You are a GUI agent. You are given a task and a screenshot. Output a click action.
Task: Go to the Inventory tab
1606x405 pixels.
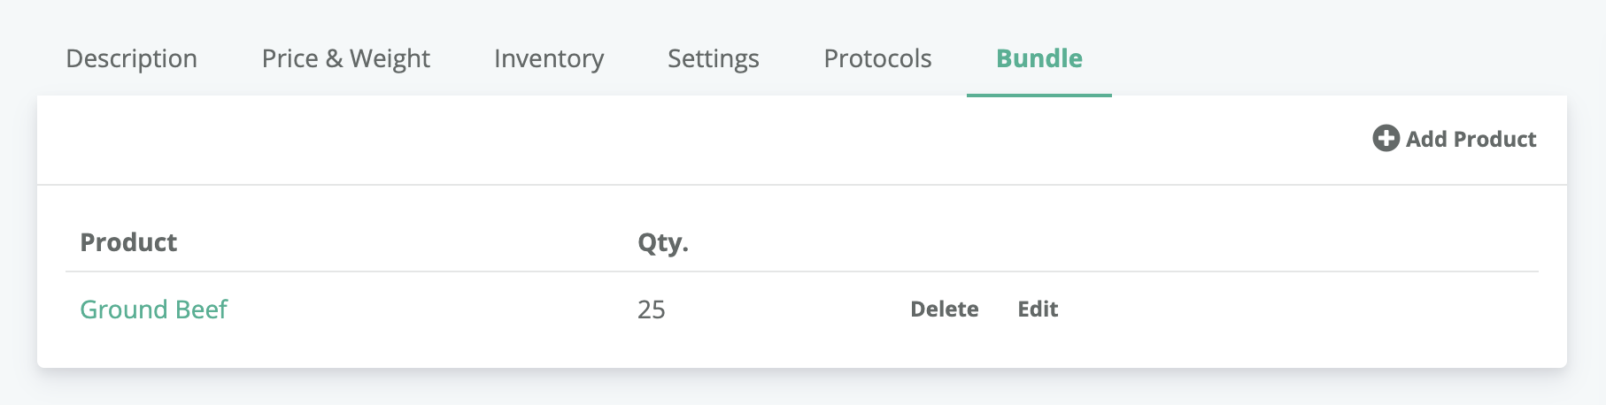[549, 58]
